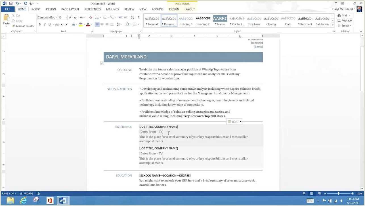Open the TABLE TOOLS DESIGN tab

pyautogui.click(x=174, y=9)
